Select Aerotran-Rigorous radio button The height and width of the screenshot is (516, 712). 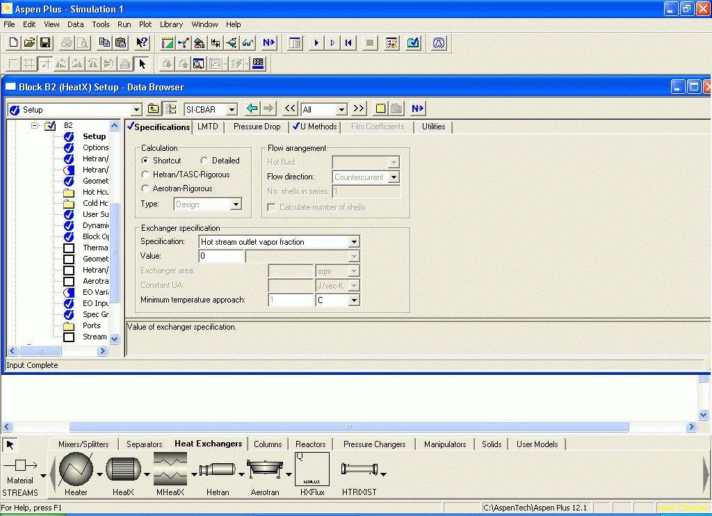145,188
